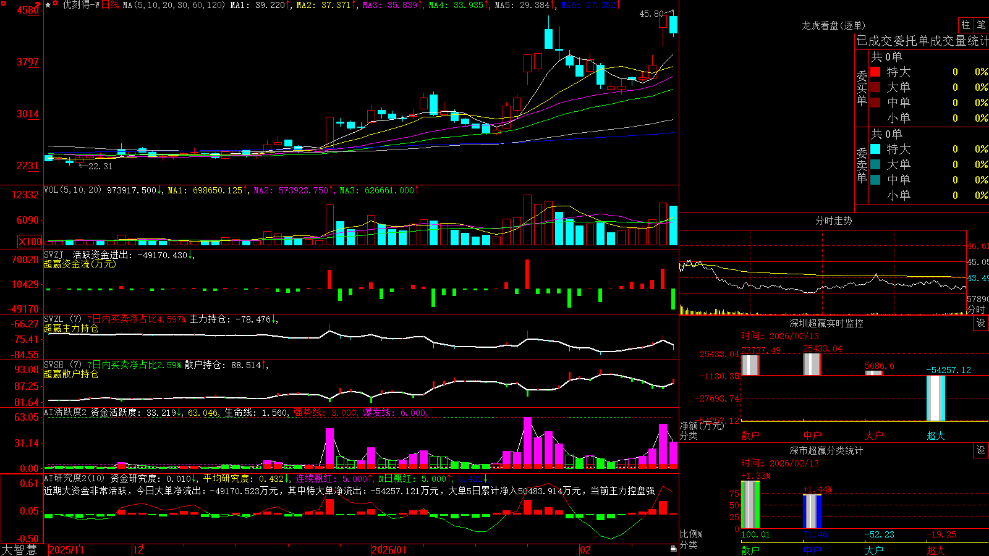Click the 2026/01 date marker on the time axis

[389, 550]
